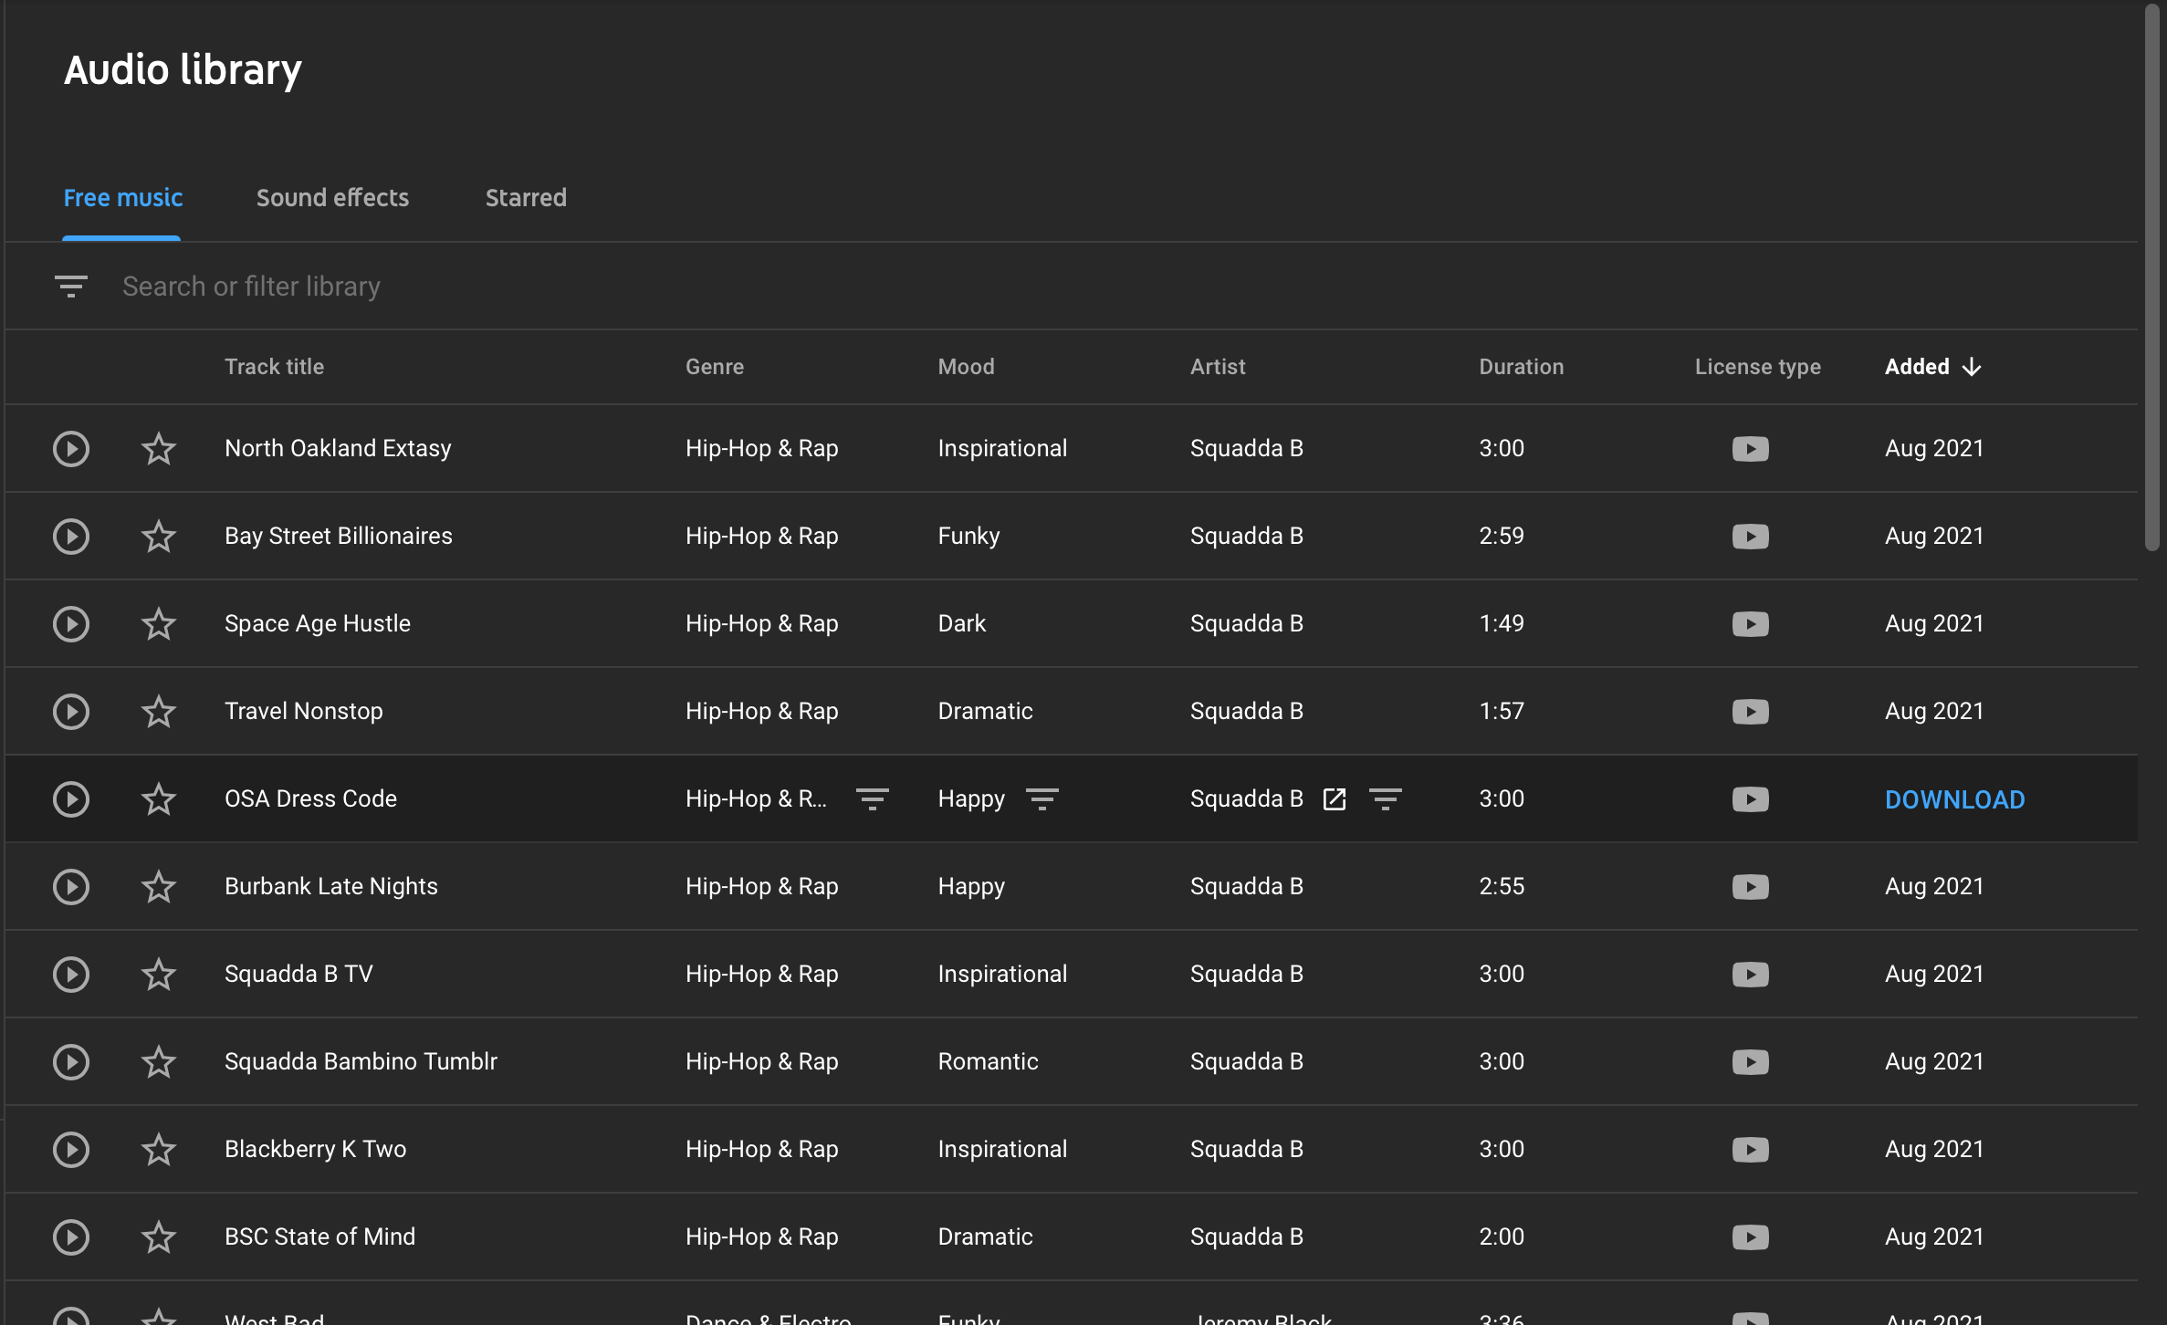Filter by Hip-Hop & Rap genre in OSA row
Screen dimensions: 2167x1325
pos(872,799)
